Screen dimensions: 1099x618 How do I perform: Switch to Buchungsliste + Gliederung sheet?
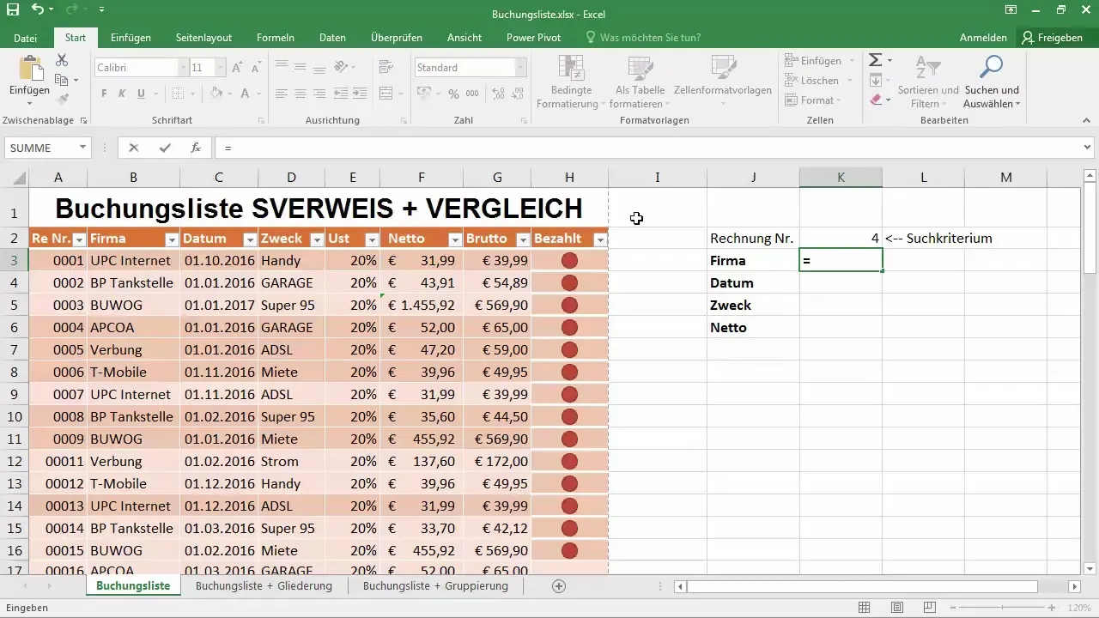click(x=264, y=586)
